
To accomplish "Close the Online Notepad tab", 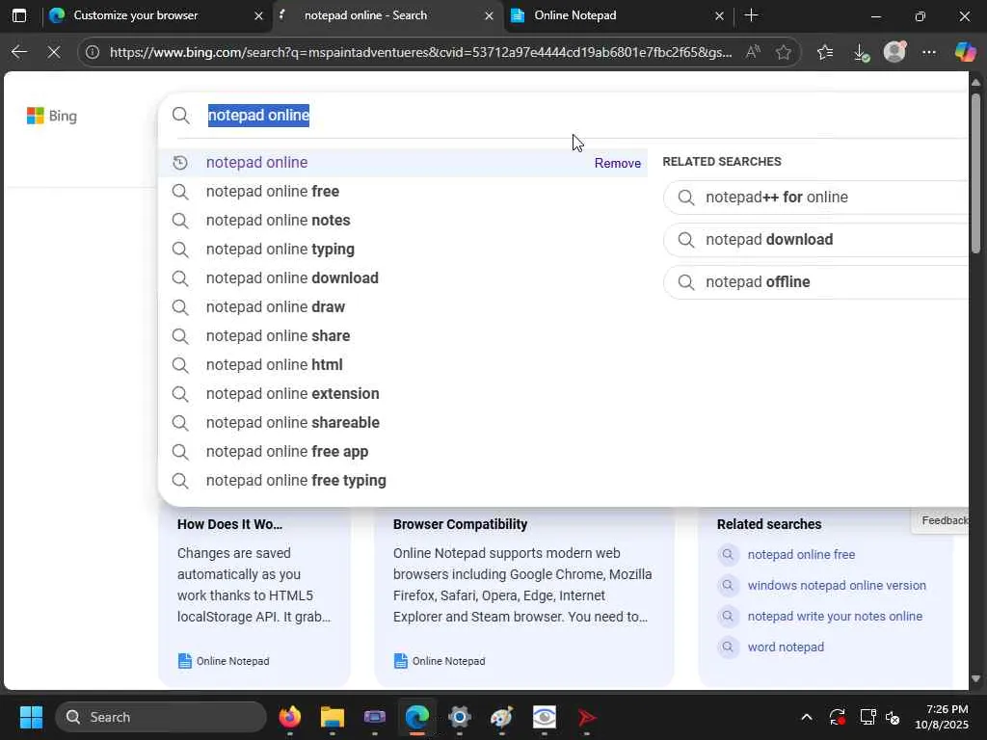I will tap(719, 15).
